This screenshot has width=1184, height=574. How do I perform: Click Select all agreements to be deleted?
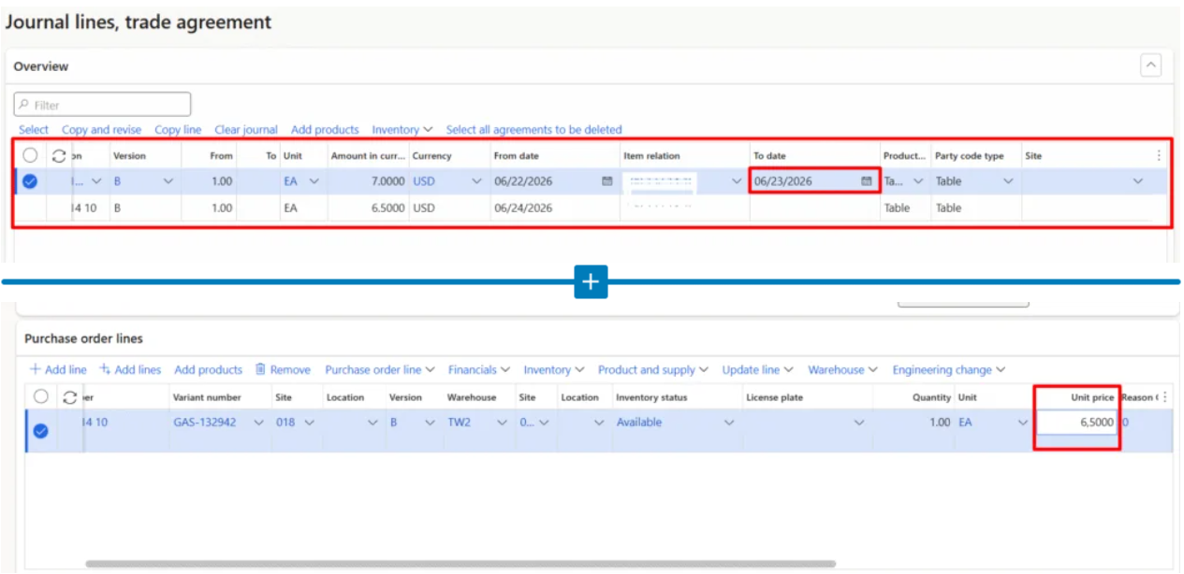tap(534, 130)
